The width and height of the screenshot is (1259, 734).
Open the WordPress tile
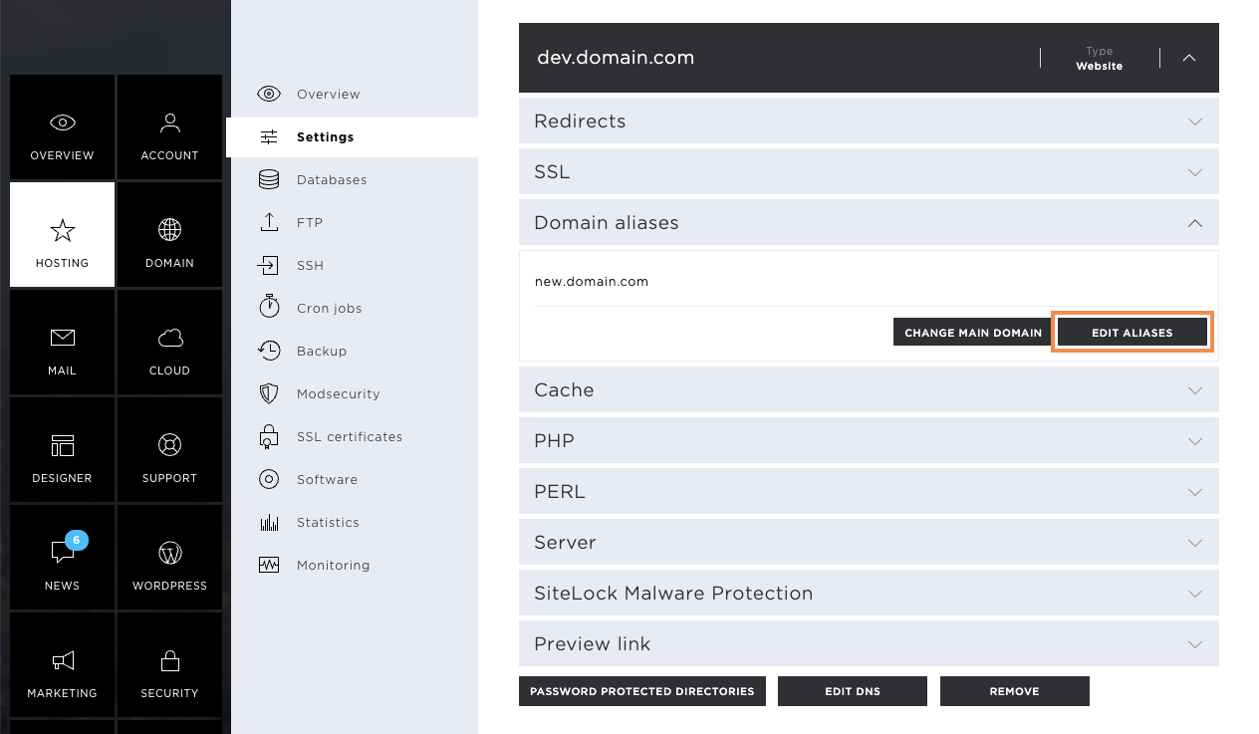click(169, 558)
